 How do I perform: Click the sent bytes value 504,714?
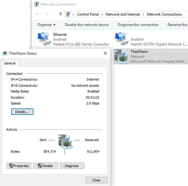[x=50, y=151]
